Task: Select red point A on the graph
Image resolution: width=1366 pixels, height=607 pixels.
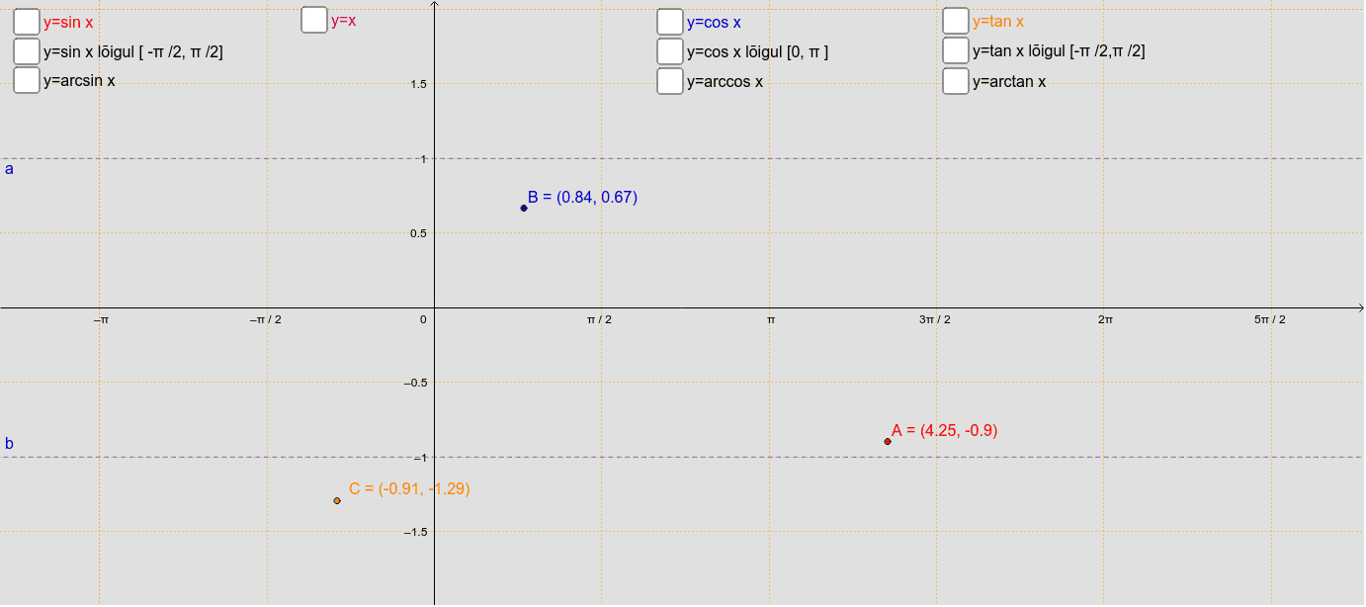Action: (888, 441)
